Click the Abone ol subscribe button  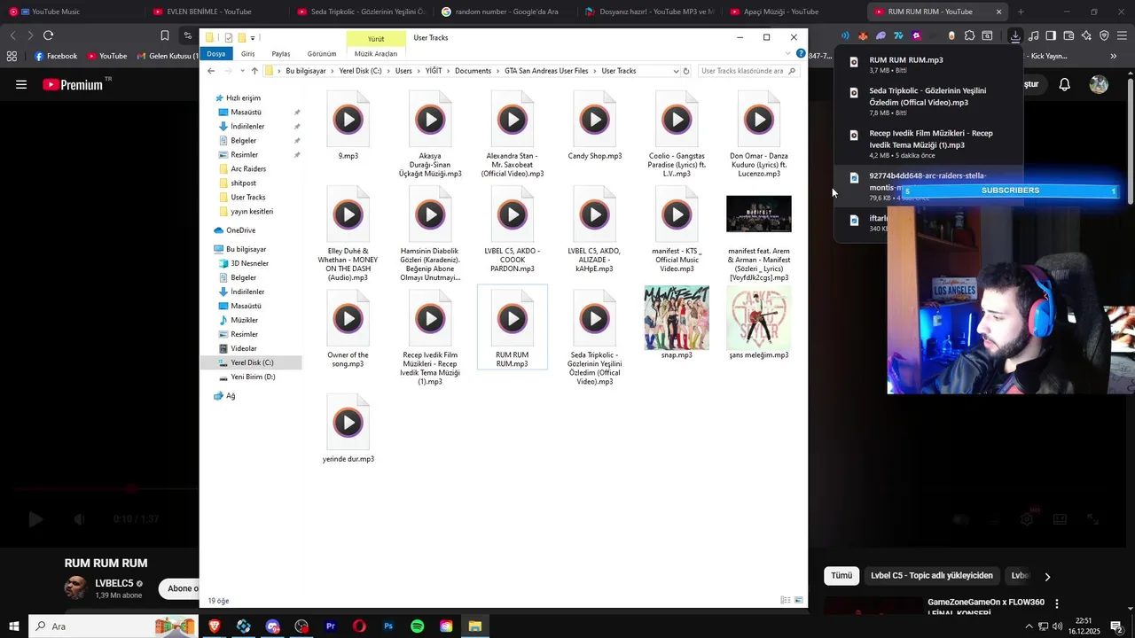tap(179, 588)
